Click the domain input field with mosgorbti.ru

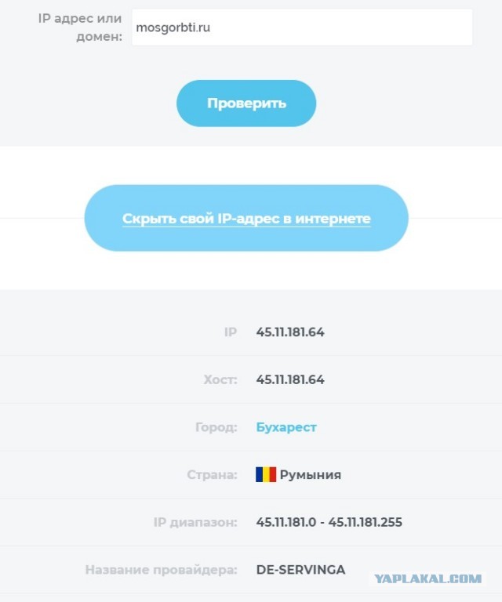(x=235, y=27)
